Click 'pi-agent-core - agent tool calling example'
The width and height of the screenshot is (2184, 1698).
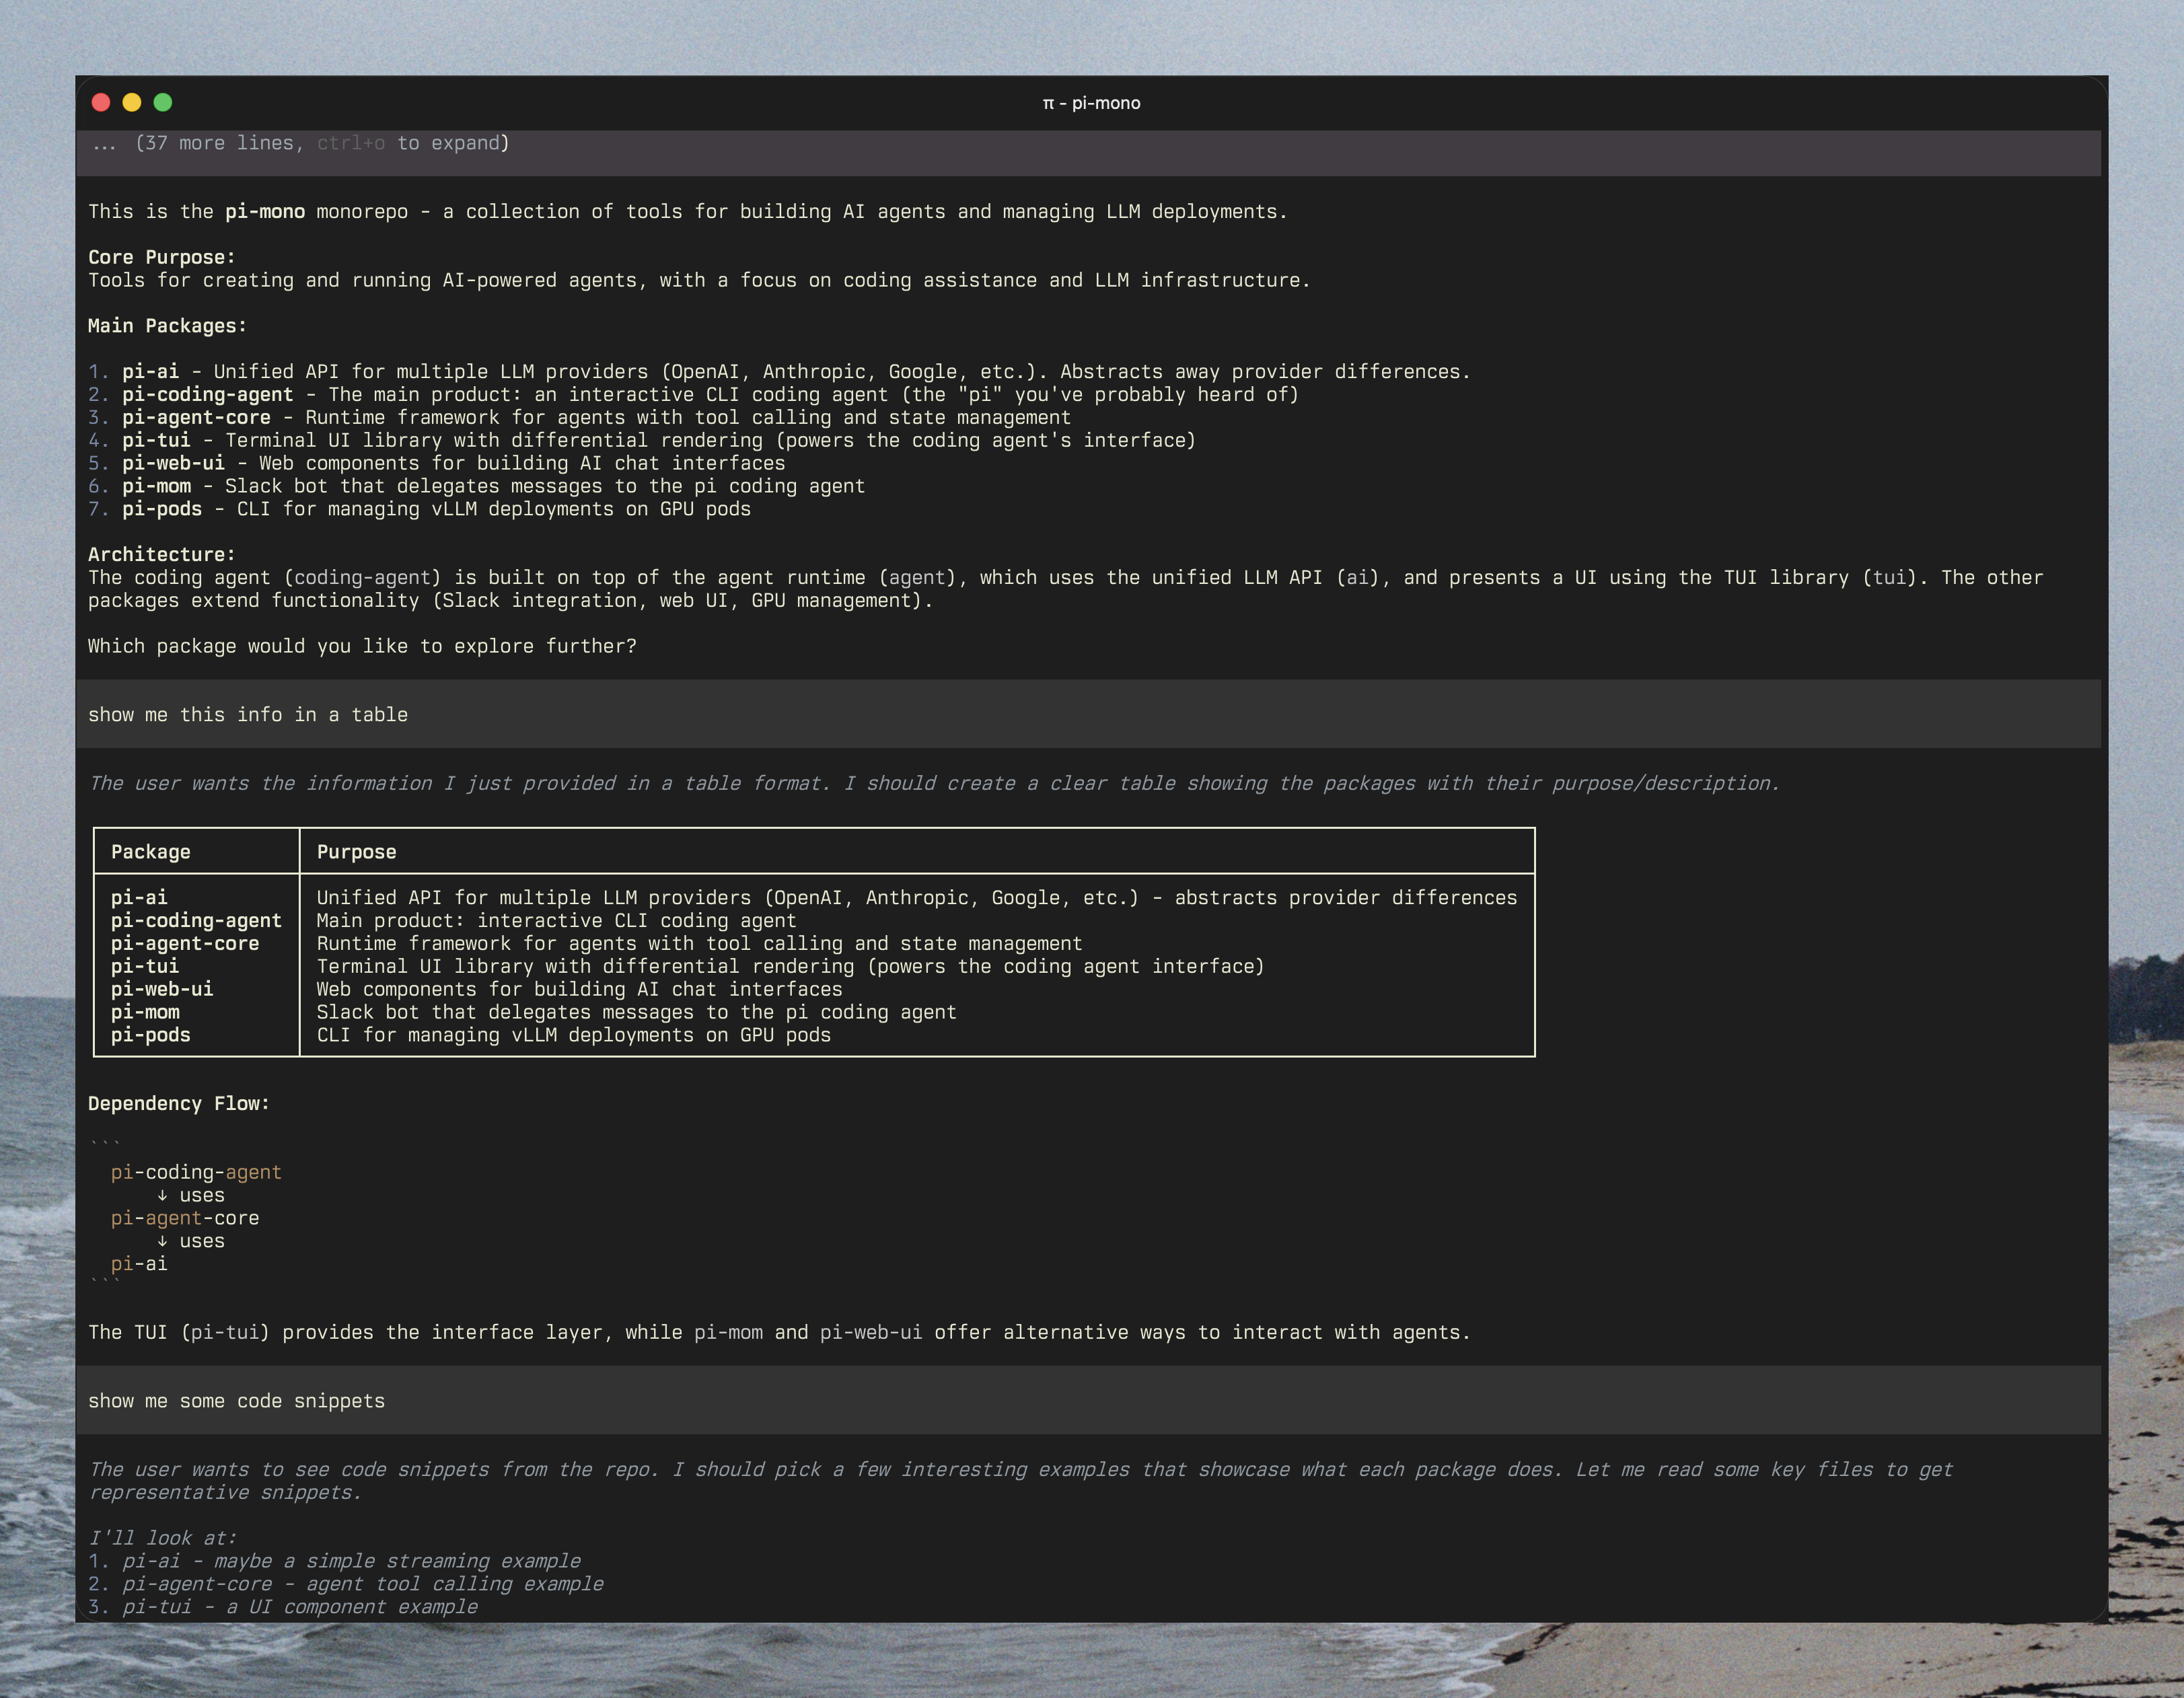tap(363, 1585)
